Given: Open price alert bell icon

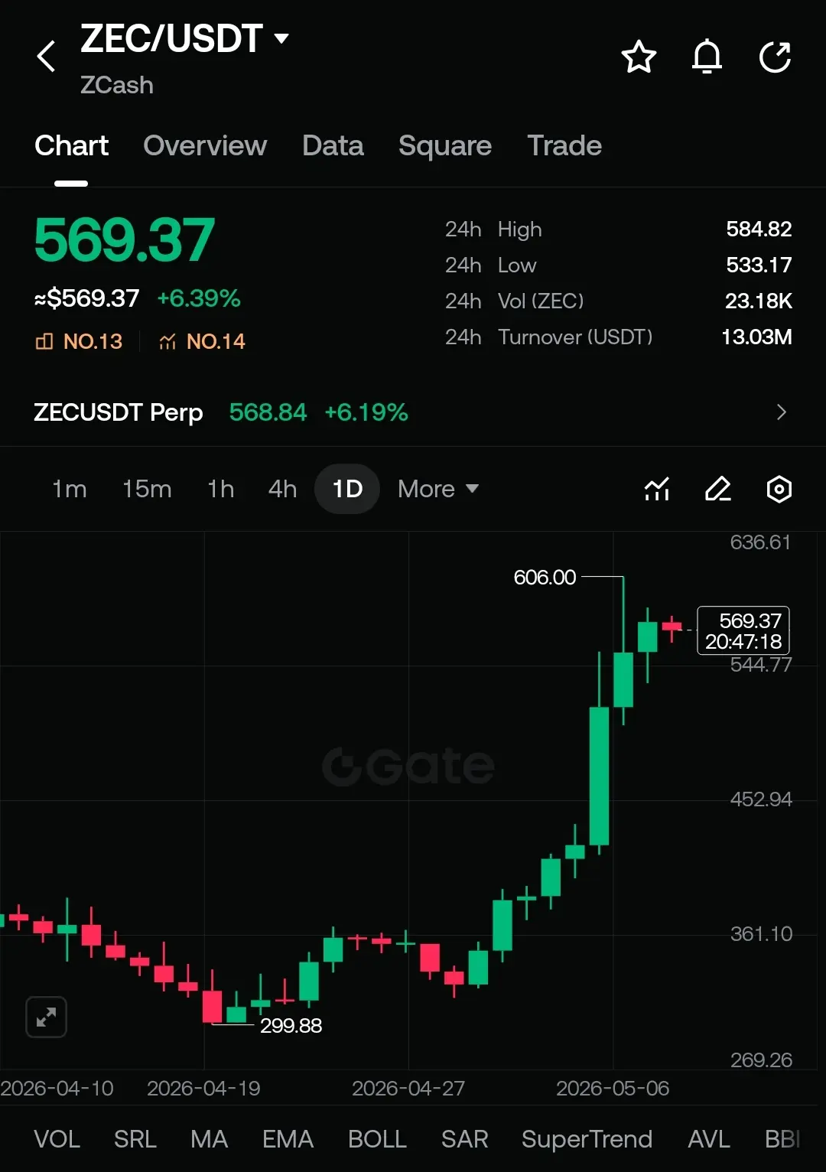Looking at the screenshot, I should tap(707, 57).
